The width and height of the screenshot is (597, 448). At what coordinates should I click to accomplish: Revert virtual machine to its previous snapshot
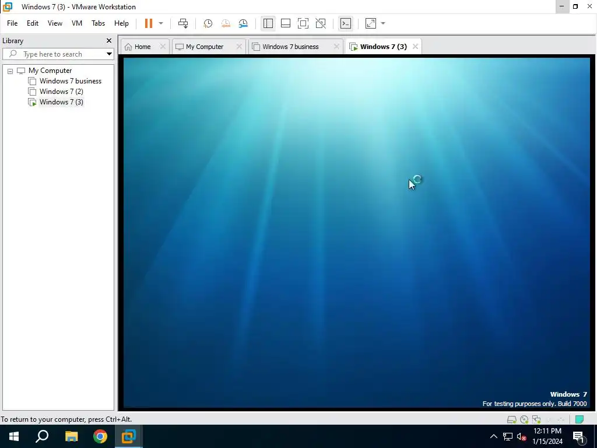coord(226,23)
